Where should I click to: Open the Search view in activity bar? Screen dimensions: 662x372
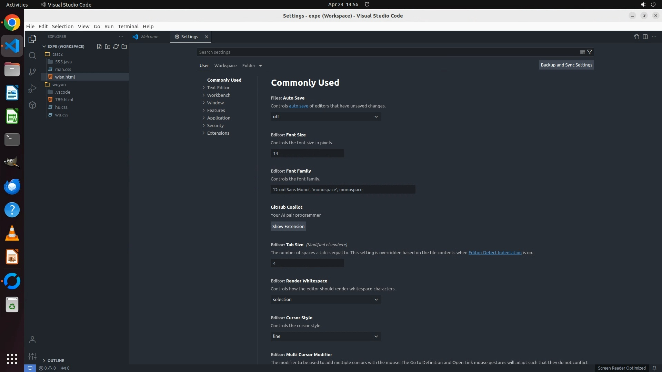[32, 55]
